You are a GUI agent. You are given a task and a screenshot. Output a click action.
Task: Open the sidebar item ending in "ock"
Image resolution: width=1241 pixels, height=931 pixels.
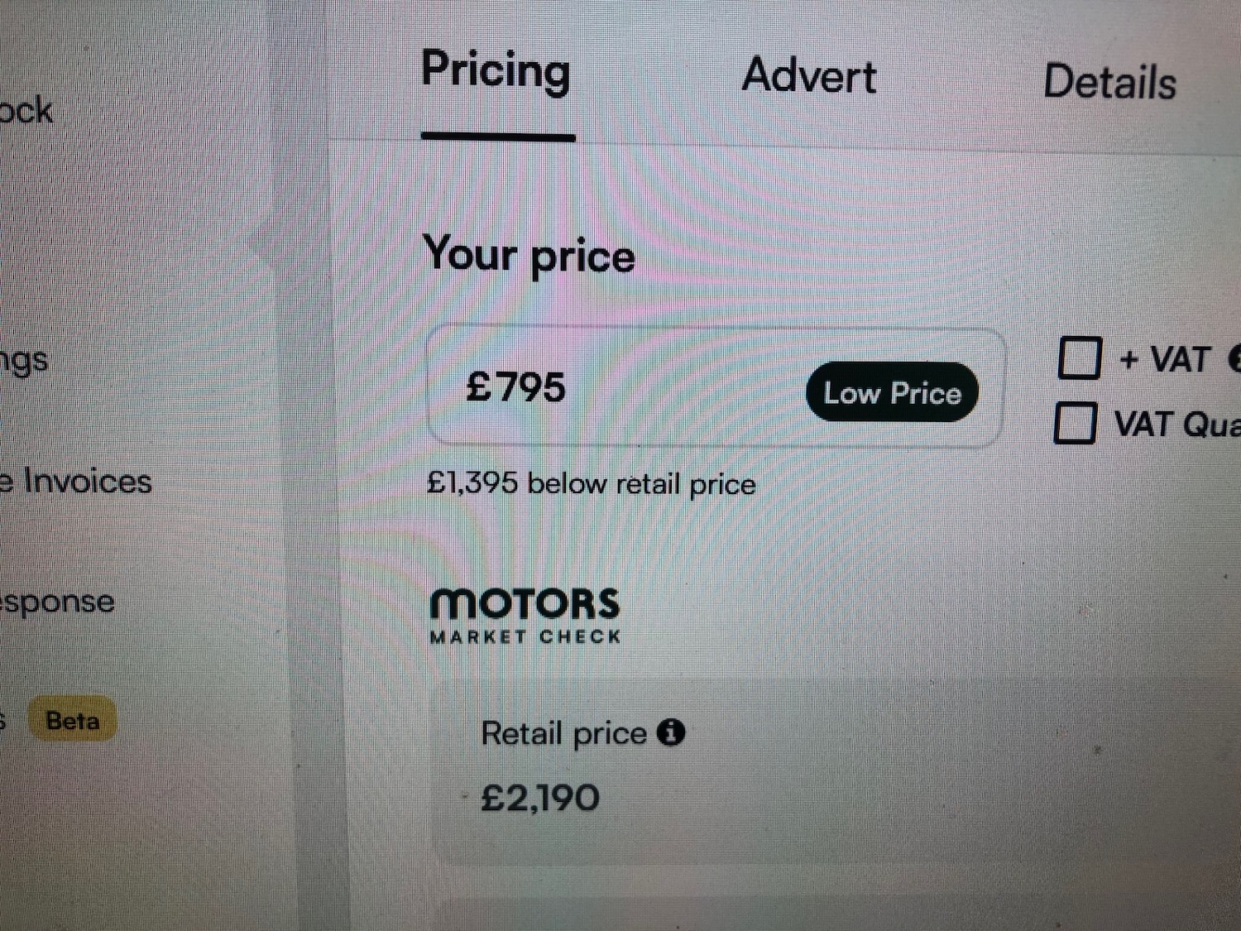point(26,111)
